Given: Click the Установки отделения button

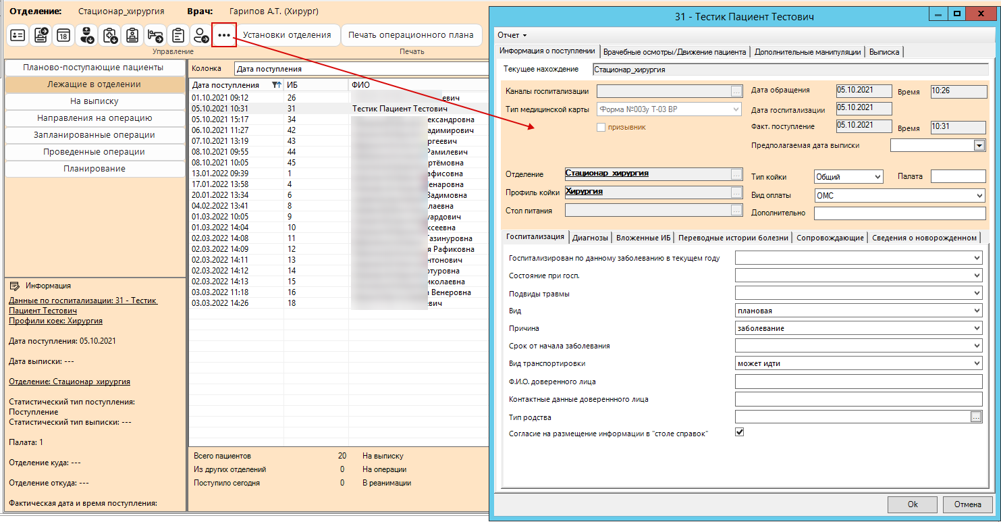Looking at the screenshot, I should click(x=287, y=35).
